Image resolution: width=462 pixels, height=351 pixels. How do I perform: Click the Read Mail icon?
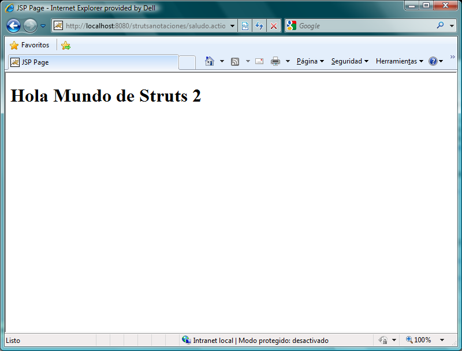click(x=259, y=61)
